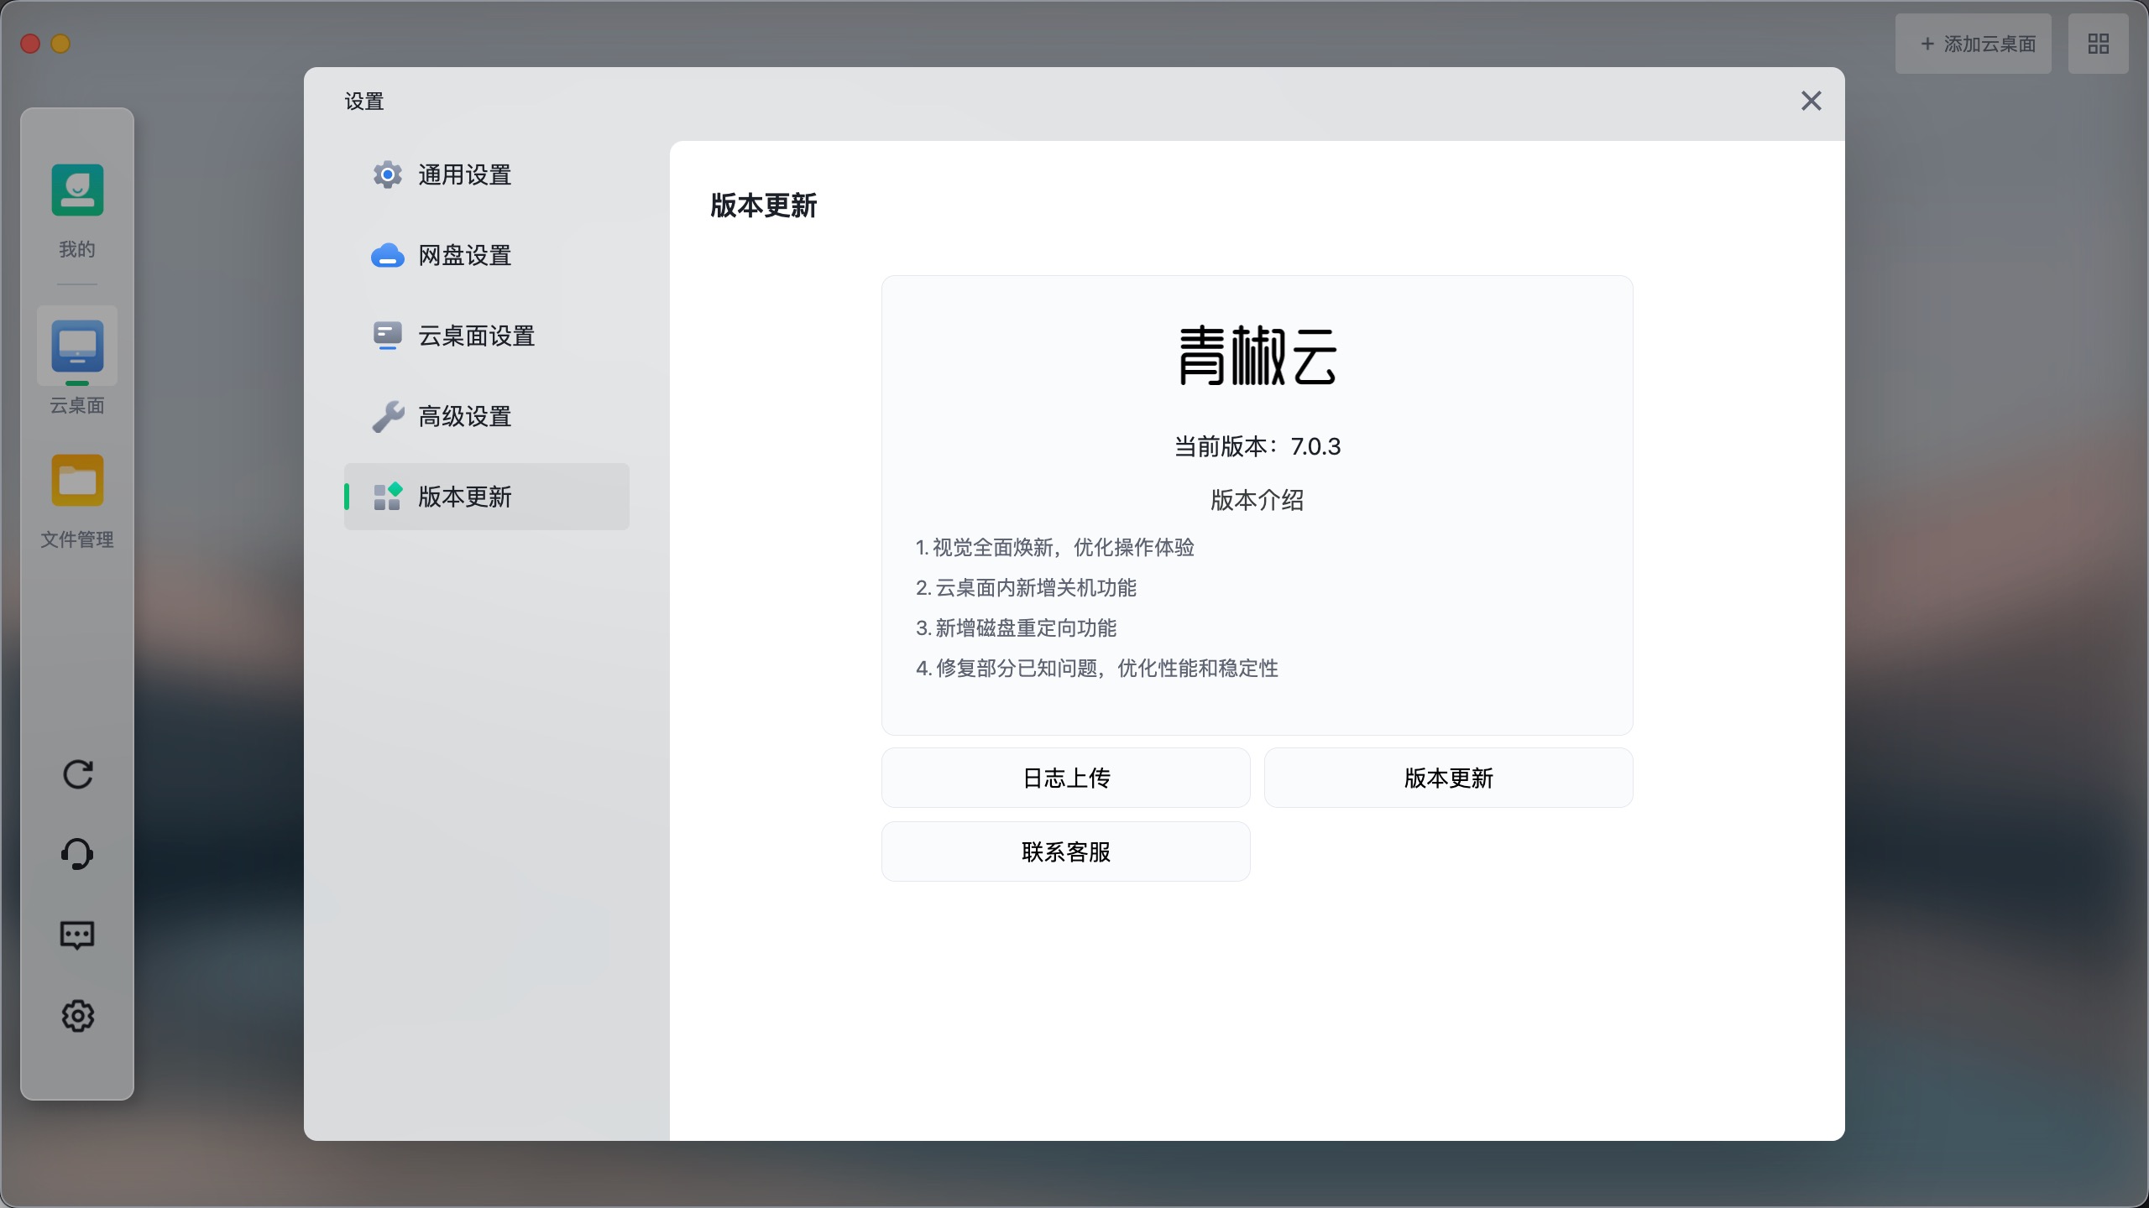Click the 当前版本: 7.0.3 text
Screen dimensions: 2149x1208
pyautogui.click(x=1258, y=446)
